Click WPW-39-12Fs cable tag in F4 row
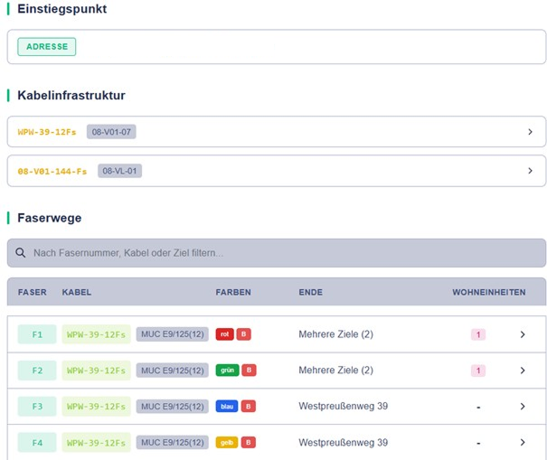The height and width of the screenshot is (460, 547). click(x=96, y=443)
